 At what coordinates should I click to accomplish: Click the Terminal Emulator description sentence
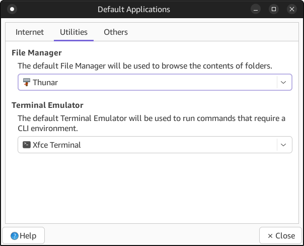point(151,124)
